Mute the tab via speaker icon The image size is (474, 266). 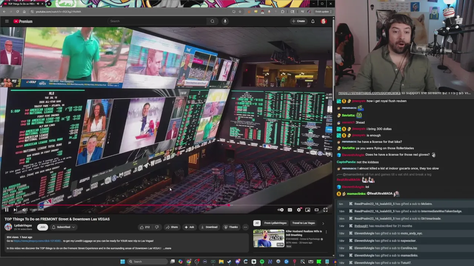pos(37,4)
